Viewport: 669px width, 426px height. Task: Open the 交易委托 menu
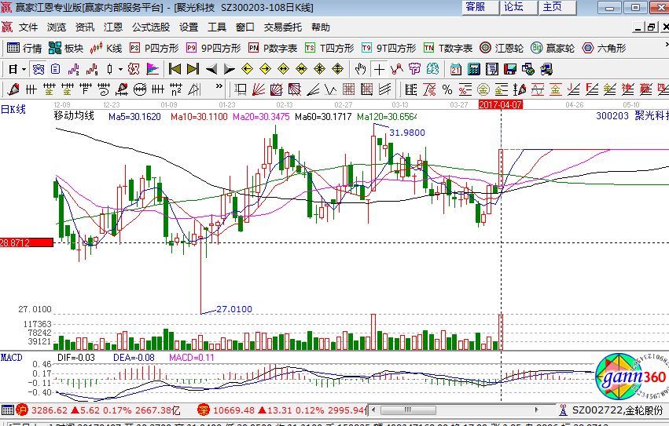coord(282,27)
